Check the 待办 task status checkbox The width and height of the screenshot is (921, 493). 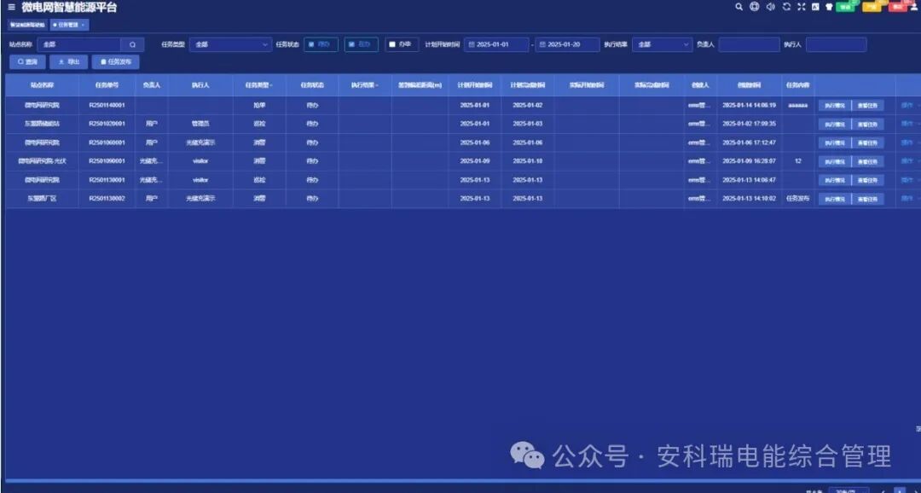312,43
